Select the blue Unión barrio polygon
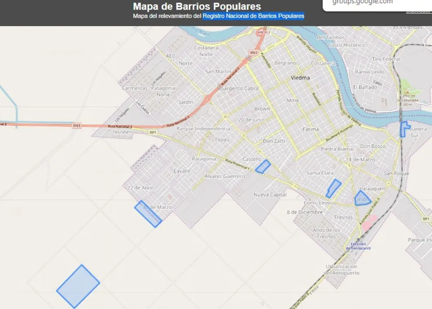 [x=362, y=199]
